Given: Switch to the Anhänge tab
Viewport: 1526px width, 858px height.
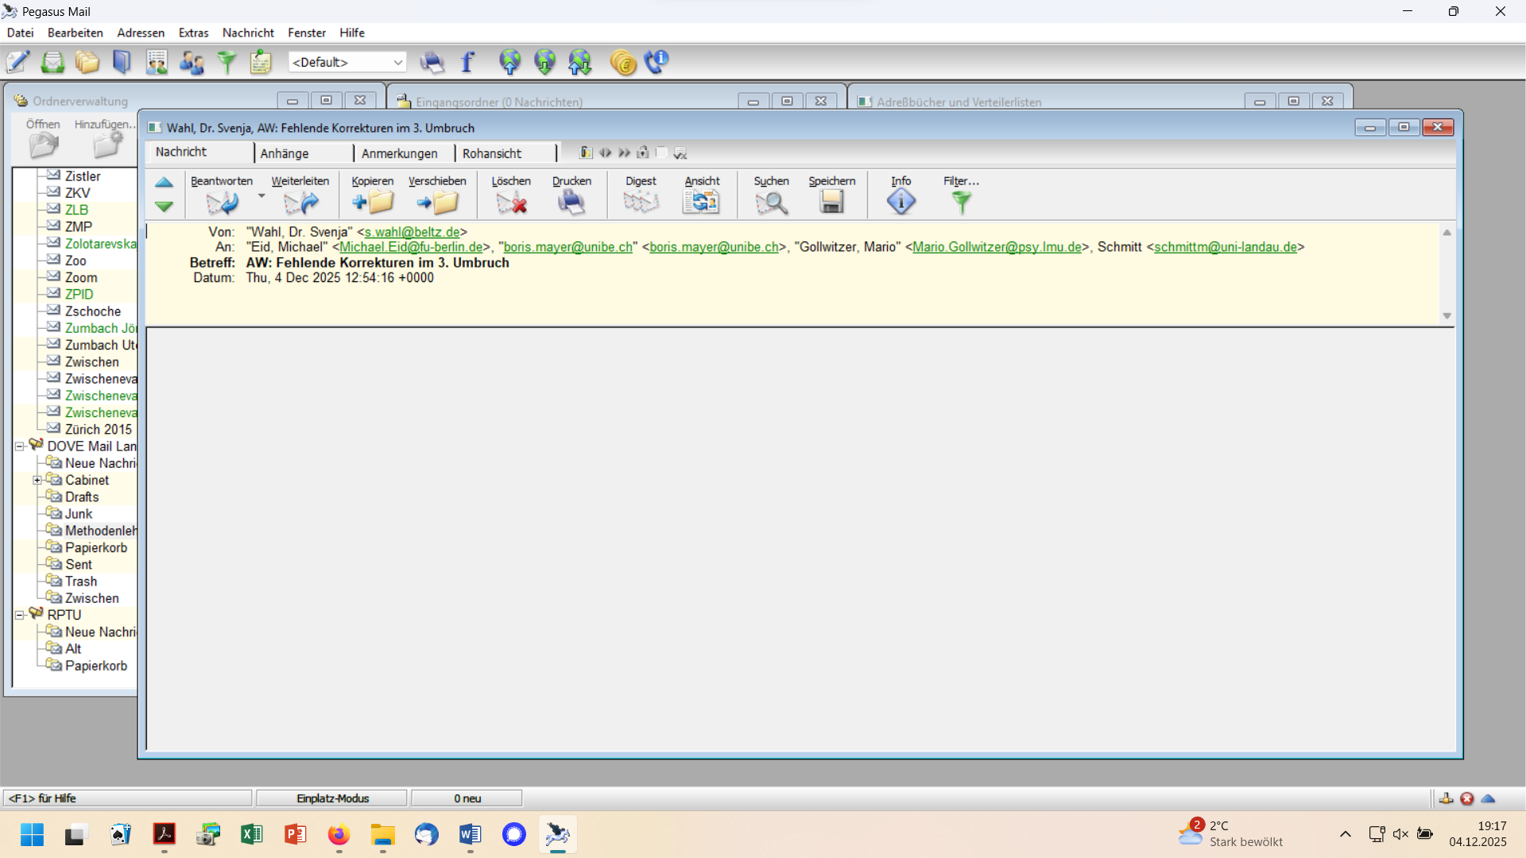Looking at the screenshot, I should 285,153.
